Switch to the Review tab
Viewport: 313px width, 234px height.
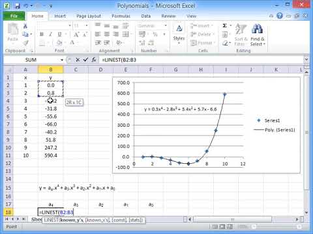click(168, 16)
